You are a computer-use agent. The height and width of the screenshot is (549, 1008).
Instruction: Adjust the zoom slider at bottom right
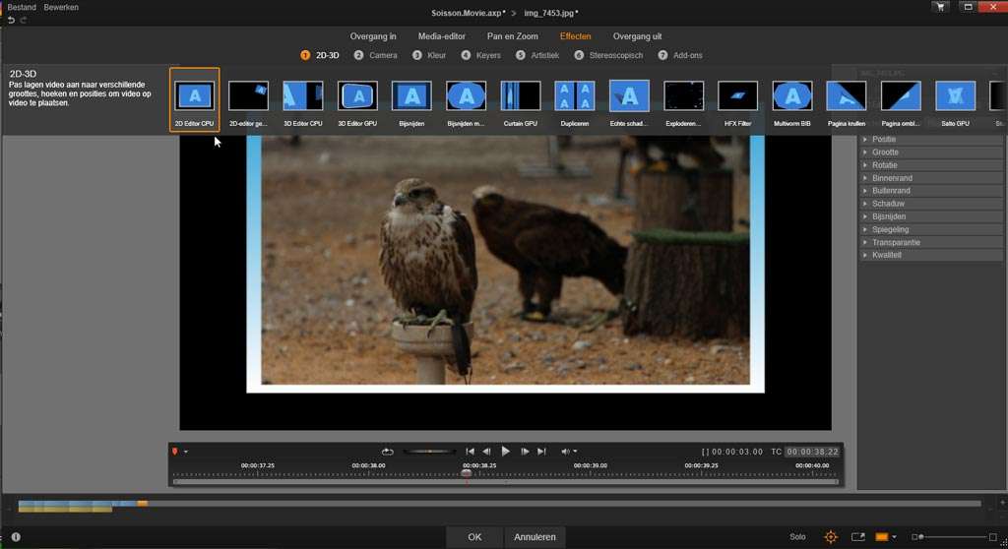[x=920, y=537]
